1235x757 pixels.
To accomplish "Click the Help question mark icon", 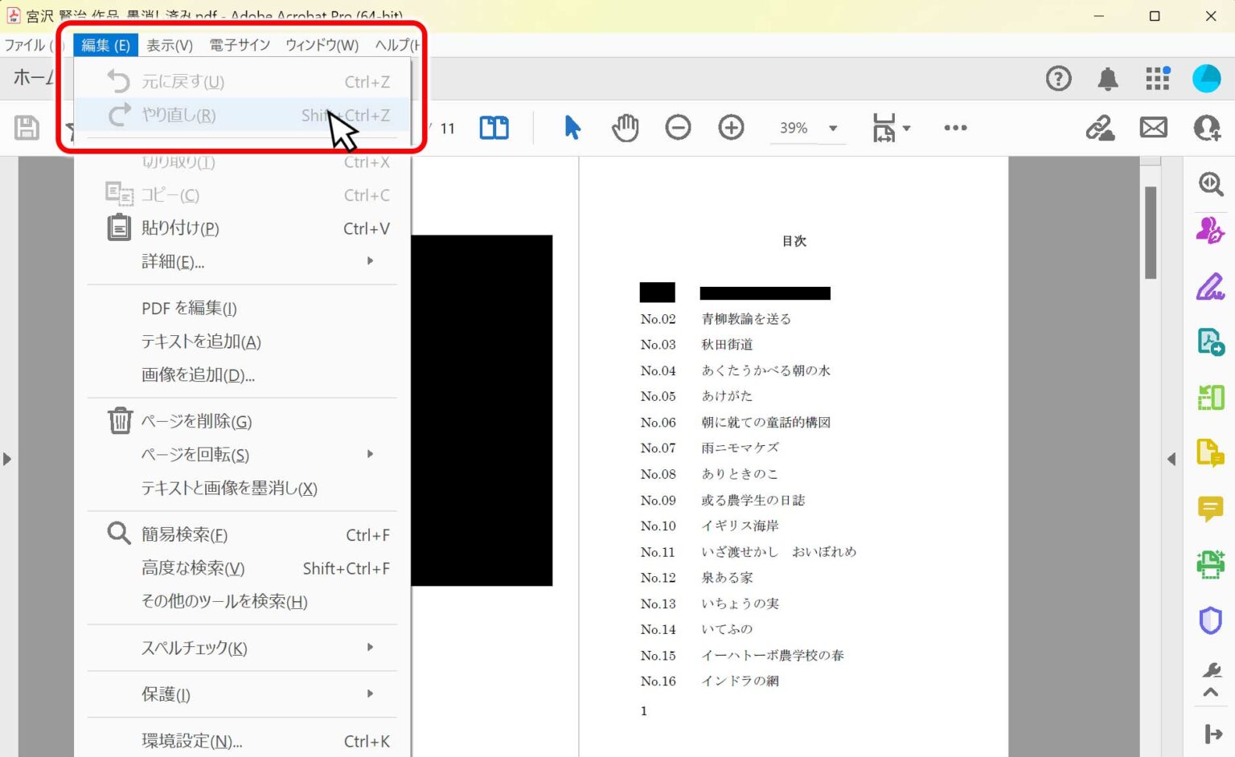I will point(1059,78).
